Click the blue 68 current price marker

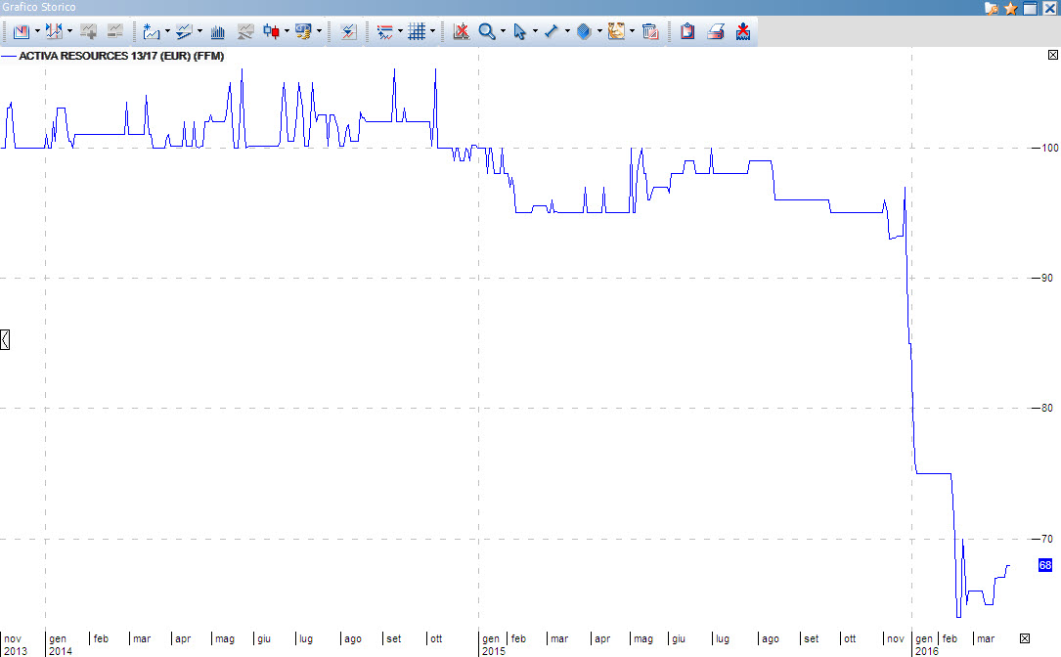pyautogui.click(x=1045, y=565)
